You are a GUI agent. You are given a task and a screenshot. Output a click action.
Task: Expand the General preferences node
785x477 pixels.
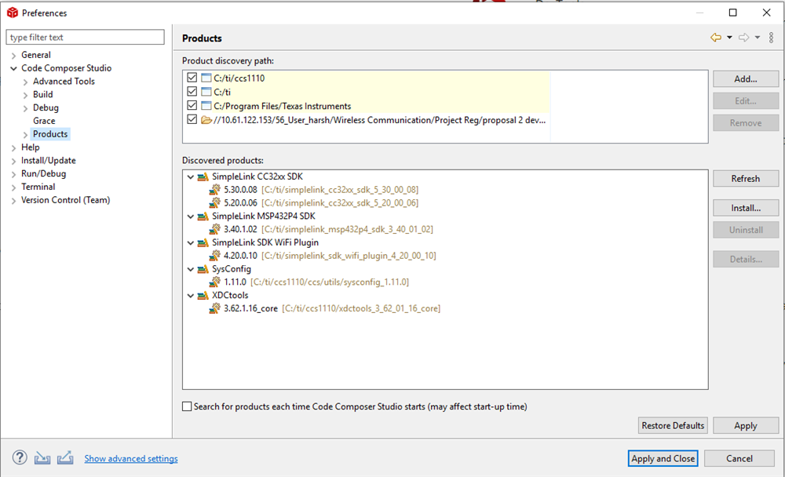point(13,56)
